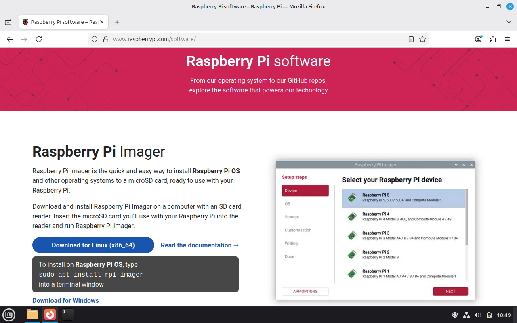Image resolution: width=517 pixels, height=323 pixels.
Task: Open the volume control in system tray
Action: pos(478,315)
